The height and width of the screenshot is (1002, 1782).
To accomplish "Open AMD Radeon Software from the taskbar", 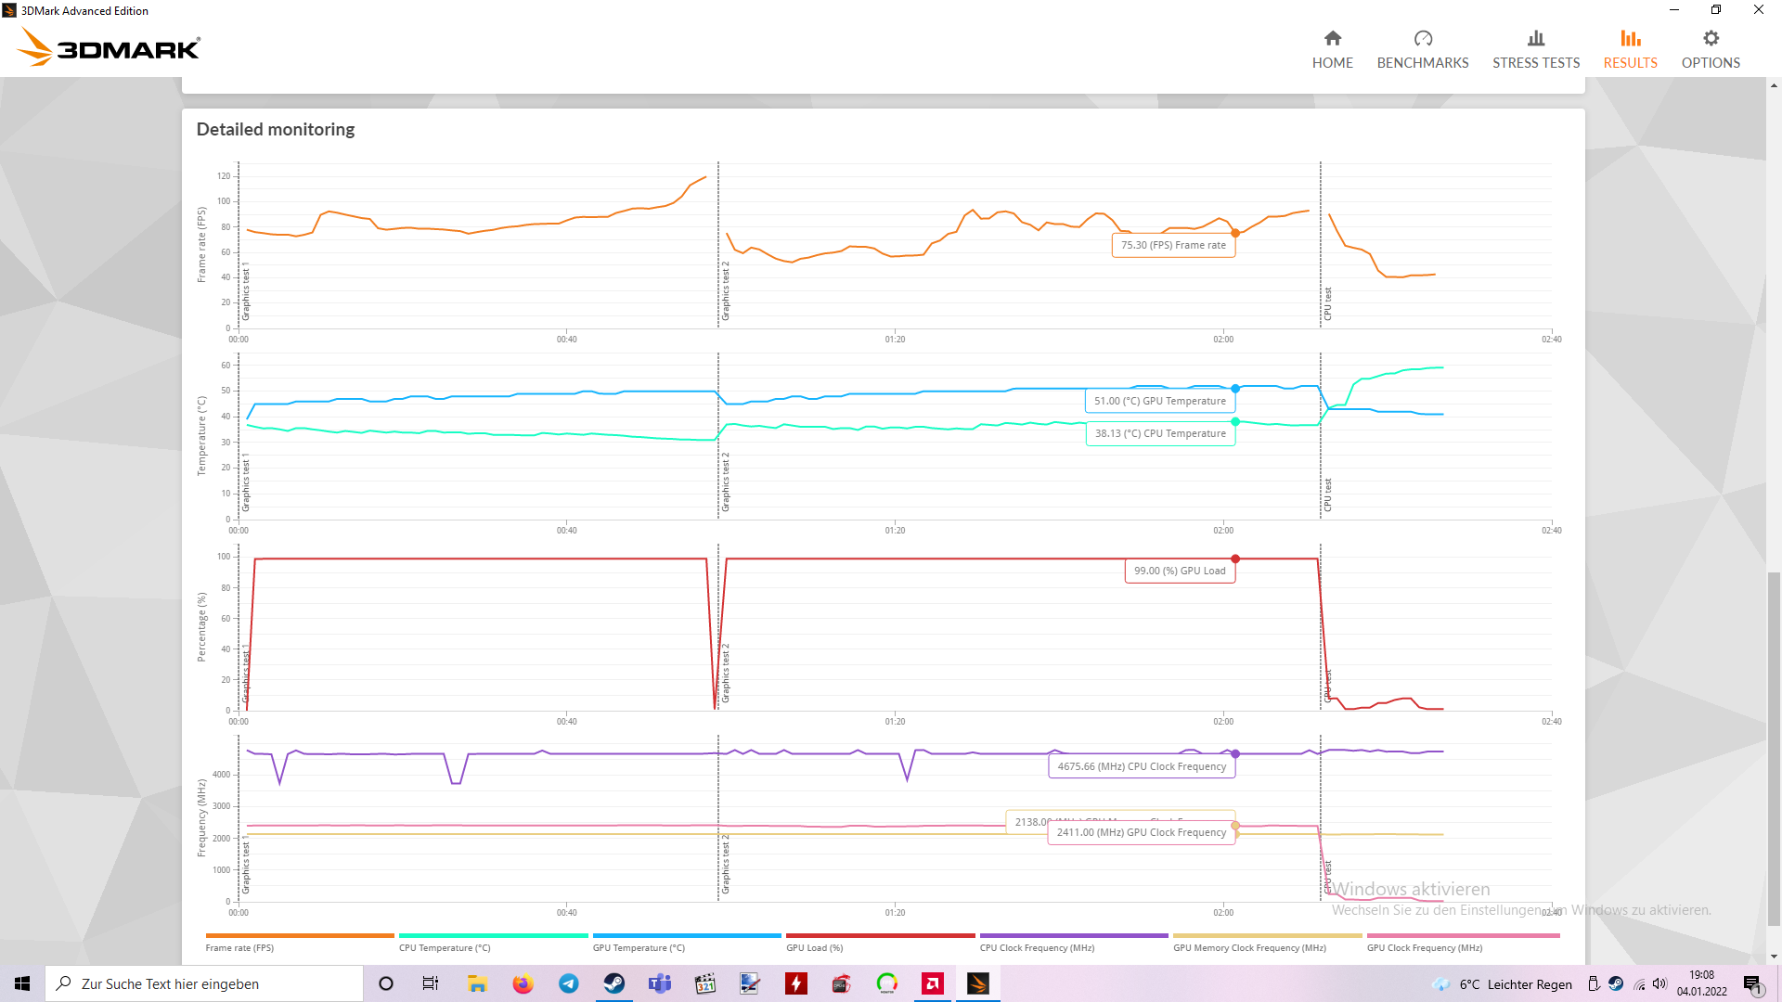I will pos(932,983).
